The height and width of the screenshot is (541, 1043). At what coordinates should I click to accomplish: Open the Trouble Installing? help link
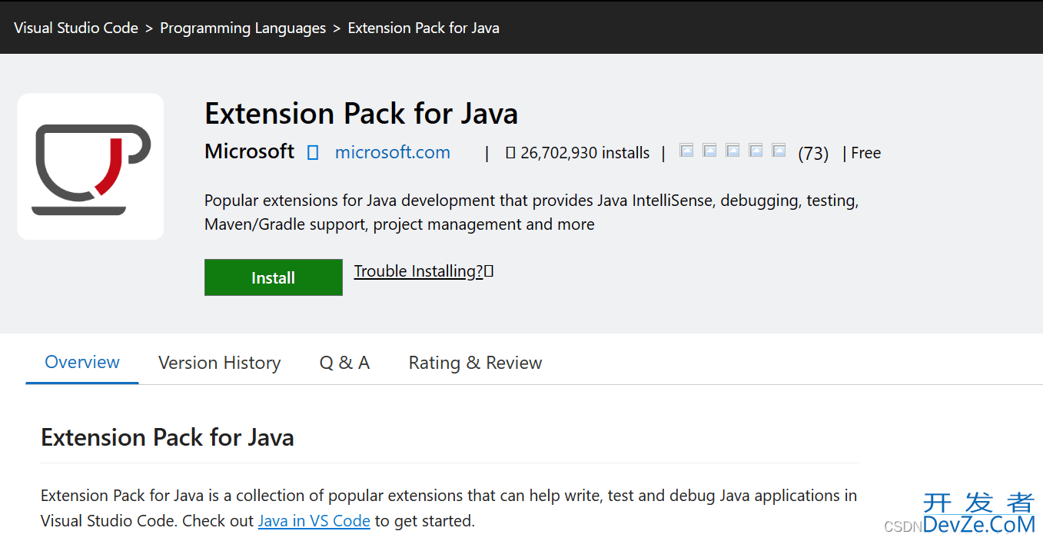(418, 271)
